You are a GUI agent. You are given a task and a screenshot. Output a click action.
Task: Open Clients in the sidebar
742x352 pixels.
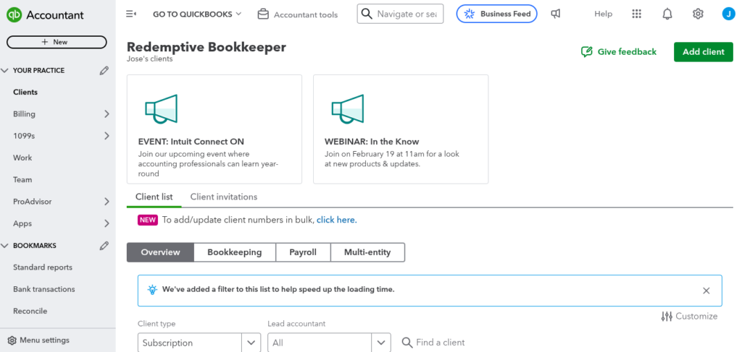click(25, 93)
